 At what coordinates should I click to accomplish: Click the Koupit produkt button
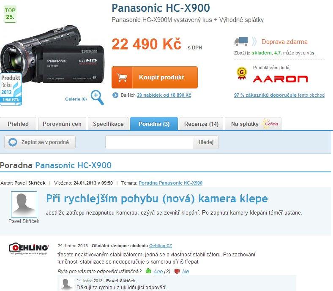pyautogui.click(x=155, y=77)
